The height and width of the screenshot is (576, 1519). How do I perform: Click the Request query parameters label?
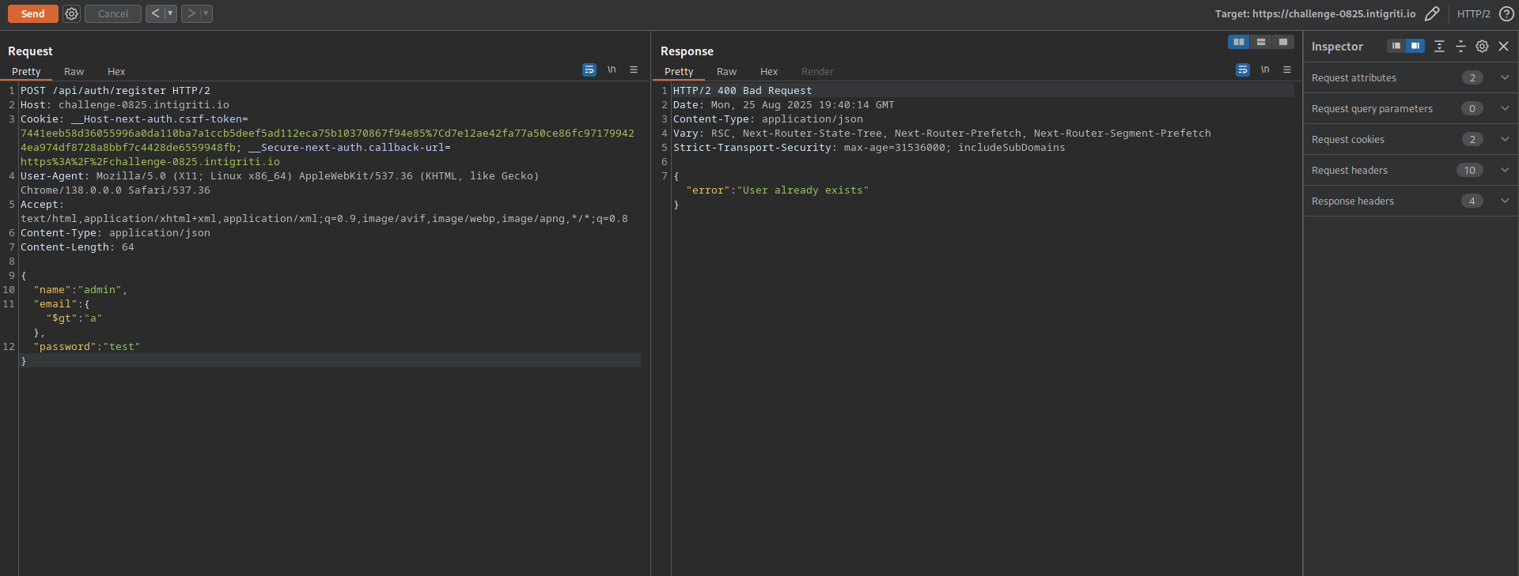pos(1372,108)
